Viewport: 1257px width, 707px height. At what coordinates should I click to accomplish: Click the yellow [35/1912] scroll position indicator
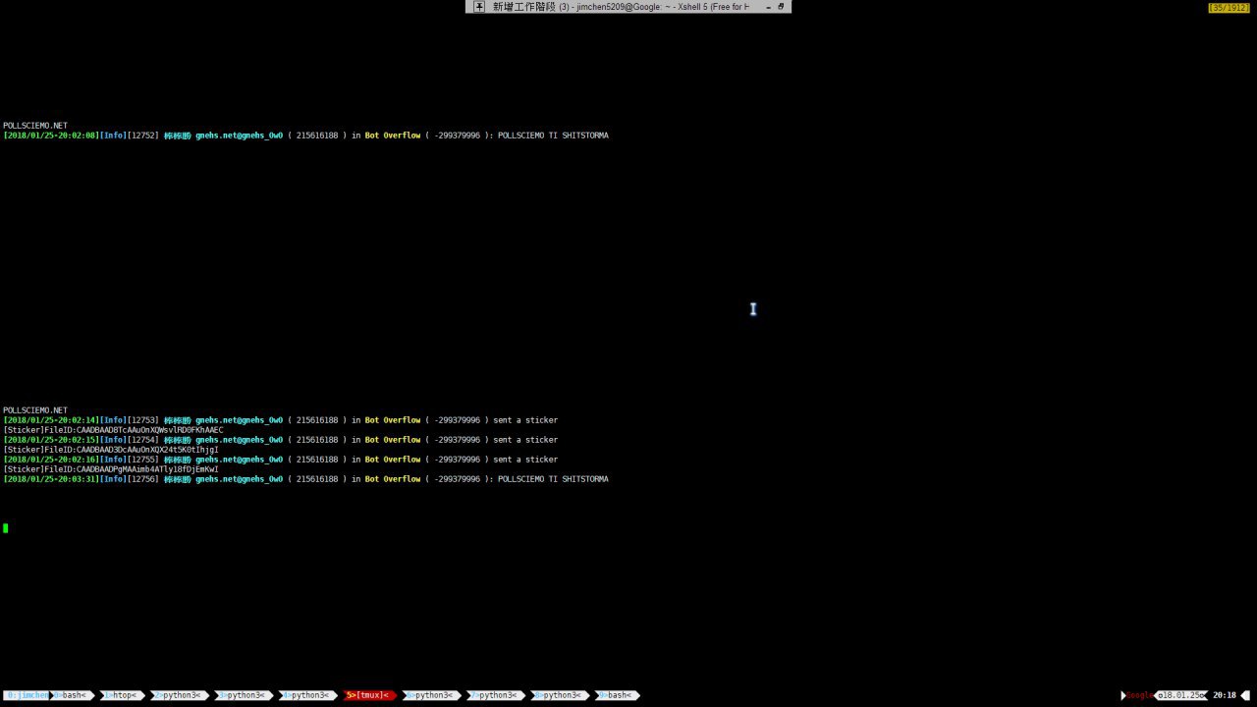point(1229,8)
